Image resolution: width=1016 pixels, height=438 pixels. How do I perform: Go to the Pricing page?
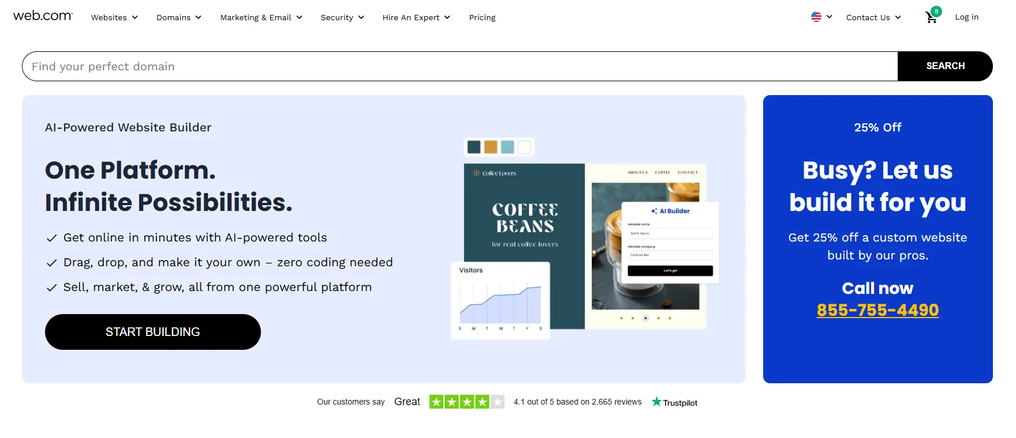point(482,17)
